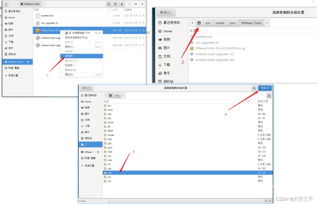Select the opt folder in bottom dialog
The image size is (317, 204).
[188, 143]
